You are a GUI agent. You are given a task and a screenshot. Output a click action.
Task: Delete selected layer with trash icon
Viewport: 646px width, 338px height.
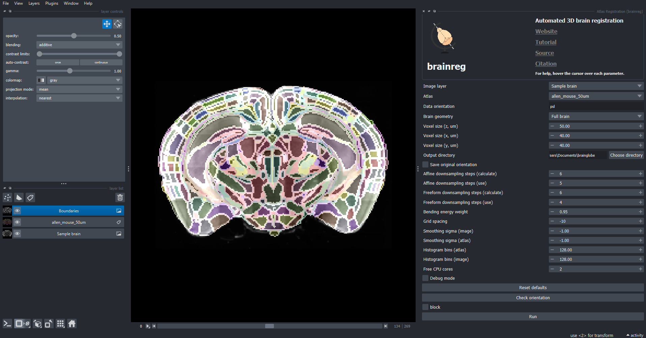click(120, 197)
